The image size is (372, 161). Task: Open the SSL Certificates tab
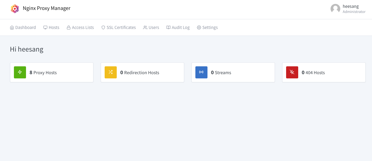[119, 27]
